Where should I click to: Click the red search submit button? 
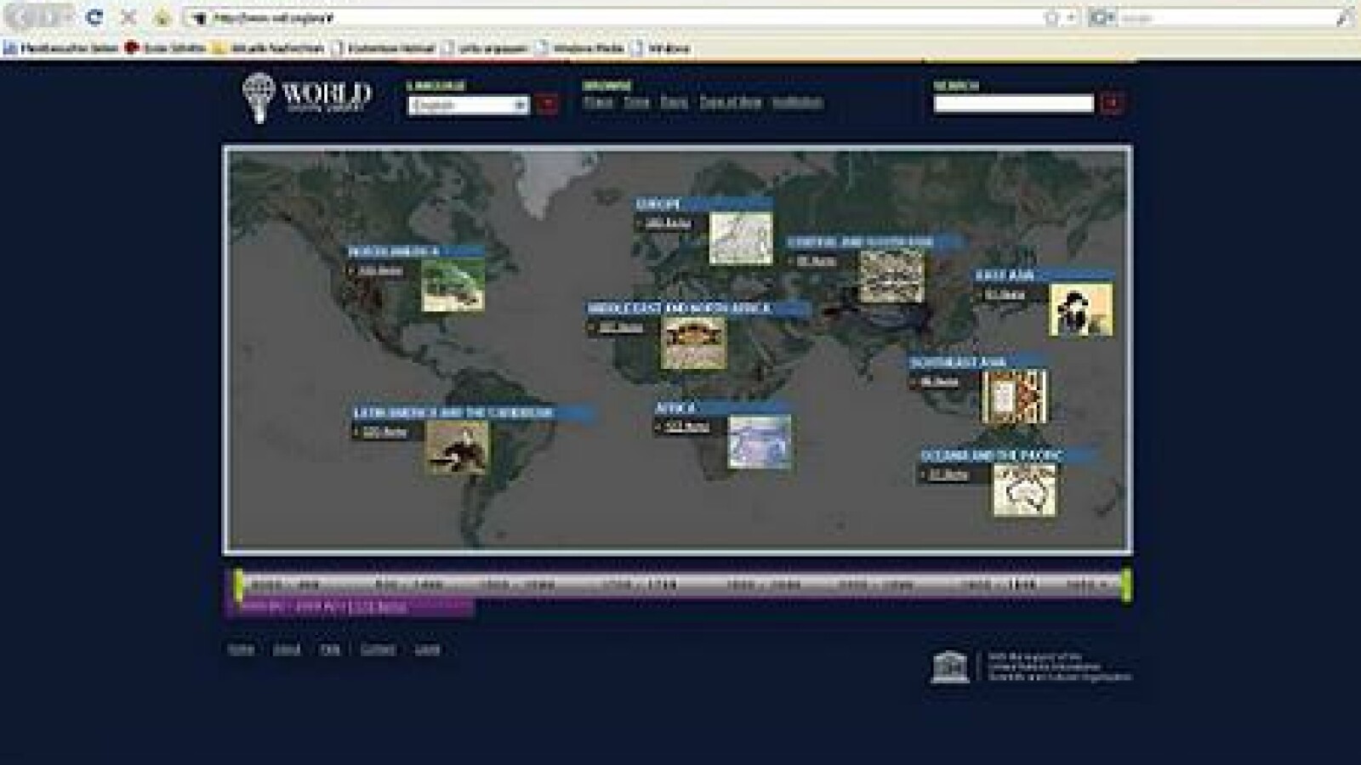pos(1111,104)
